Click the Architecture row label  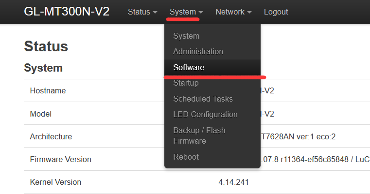pyautogui.click(x=51, y=136)
